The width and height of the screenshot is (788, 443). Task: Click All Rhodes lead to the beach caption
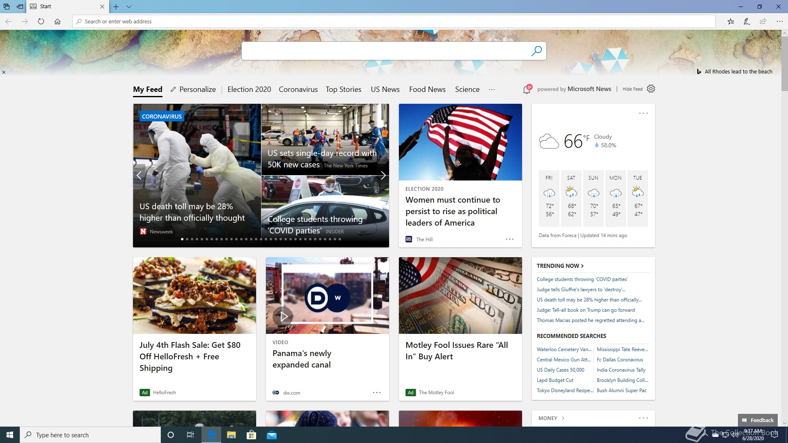(738, 71)
